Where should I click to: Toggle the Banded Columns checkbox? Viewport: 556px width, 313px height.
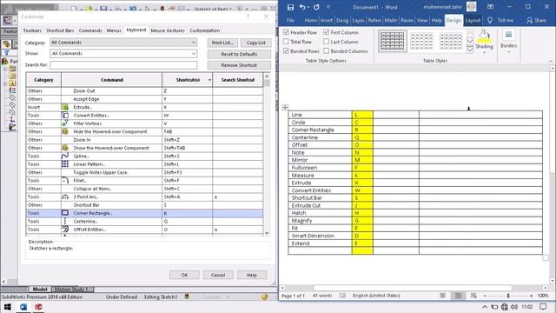tap(327, 51)
